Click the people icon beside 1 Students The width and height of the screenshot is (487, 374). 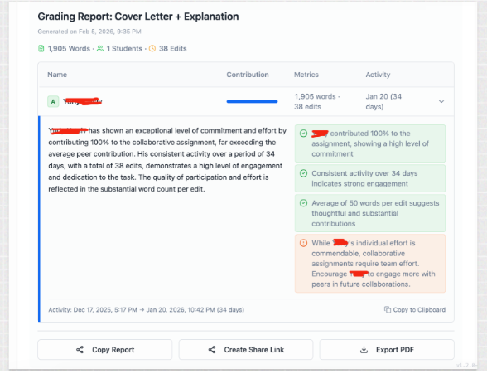[100, 48]
